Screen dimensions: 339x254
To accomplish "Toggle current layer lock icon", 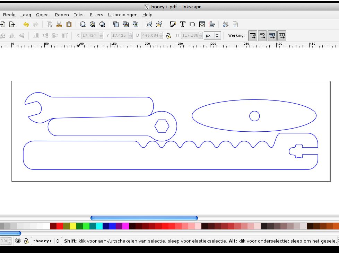I will point(26,240).
